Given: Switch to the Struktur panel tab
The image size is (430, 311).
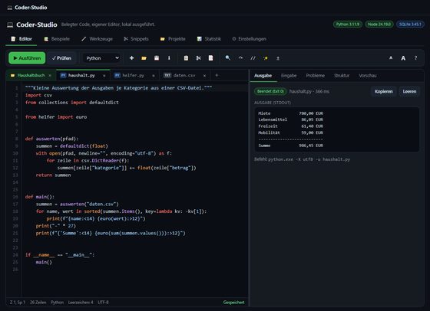Looking at the screenshot, I should (342, 76).
